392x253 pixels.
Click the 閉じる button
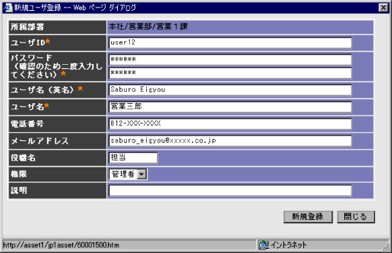(x=356, y=217)
